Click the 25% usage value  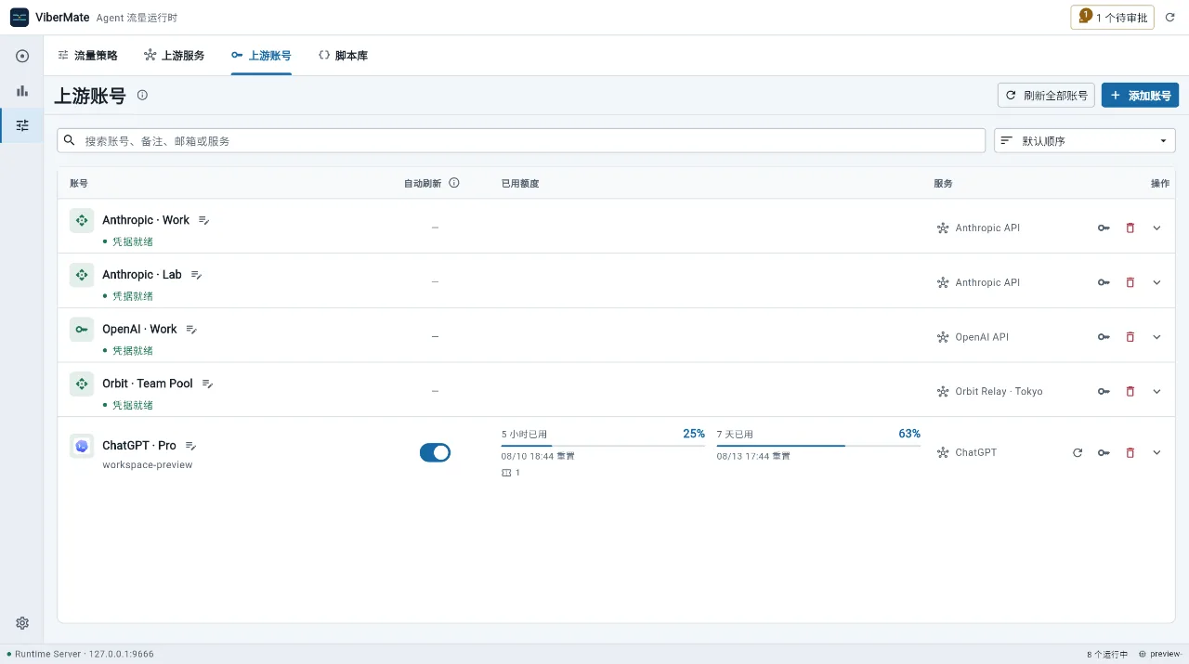[x=694, y=434]
